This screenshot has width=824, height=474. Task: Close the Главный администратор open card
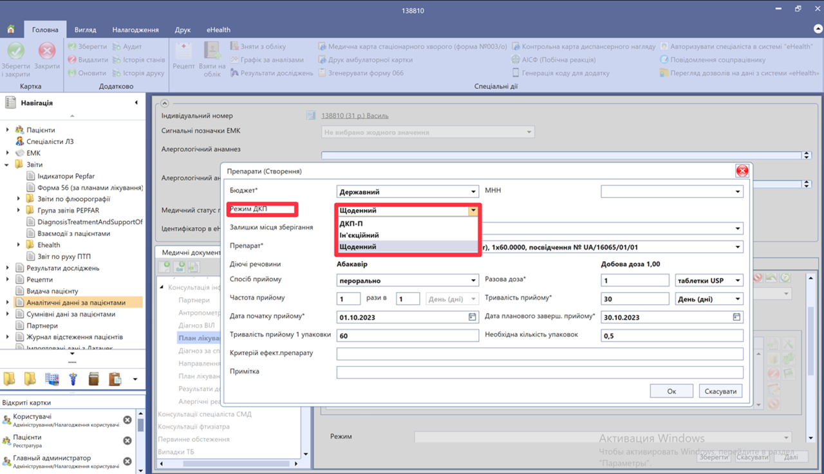127,461
